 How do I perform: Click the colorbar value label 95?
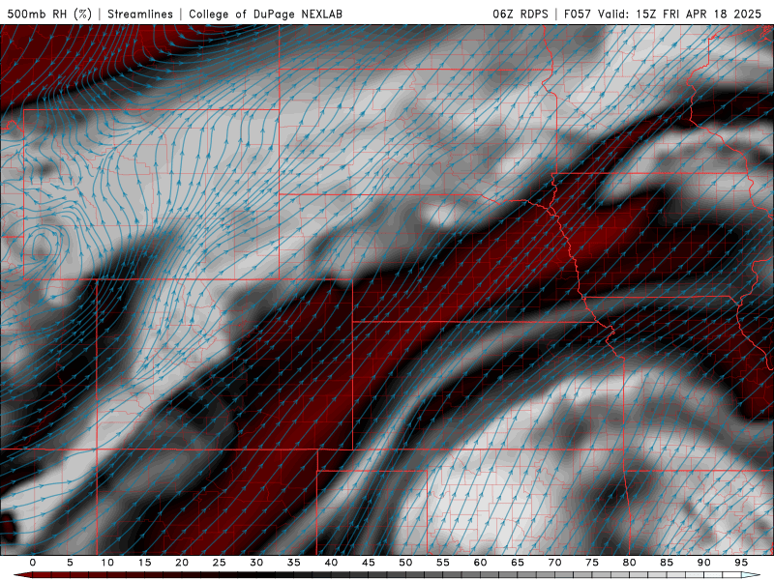click(741, 563)
